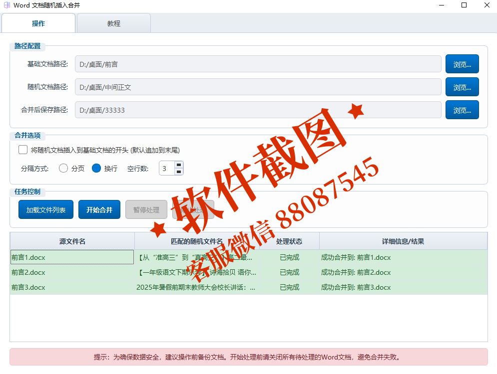Screen dimensions: 497x374
Task: Click the 加载文件列表 button
Action: click(x=46, y=209)
